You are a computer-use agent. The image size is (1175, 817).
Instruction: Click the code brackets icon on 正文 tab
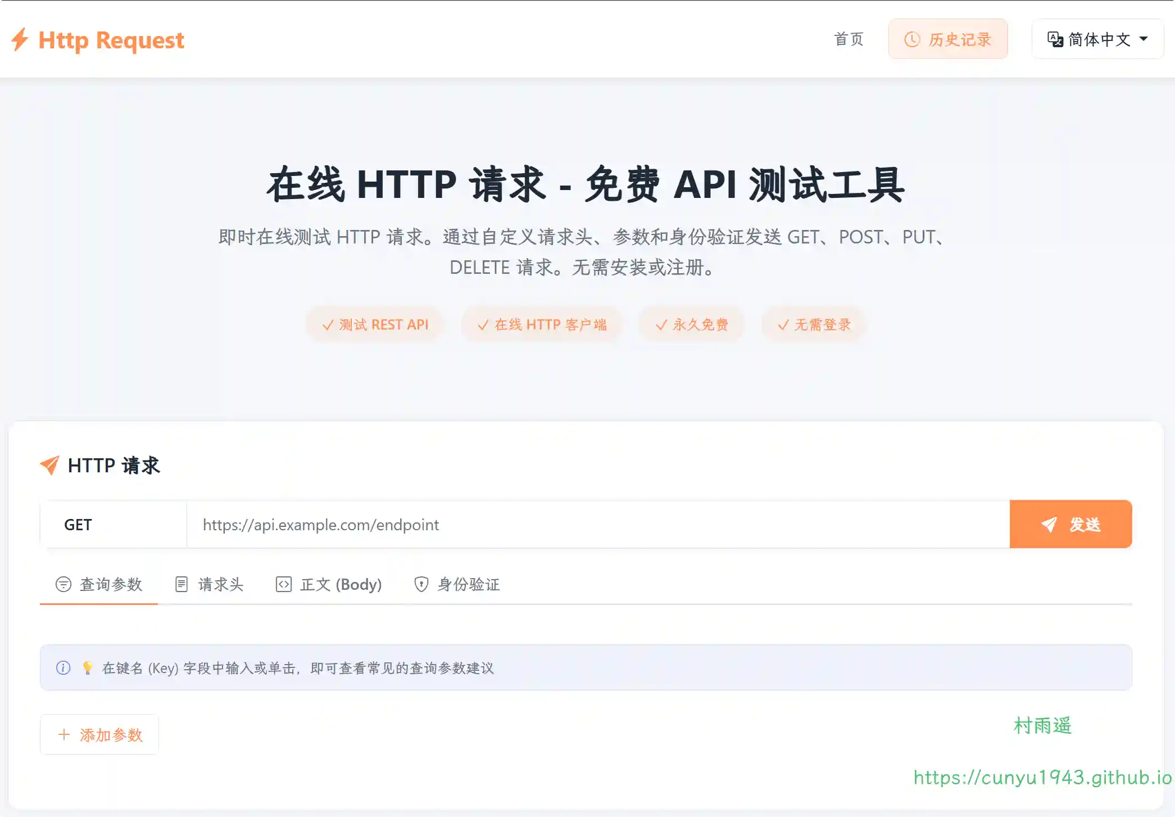click(284, 584)
